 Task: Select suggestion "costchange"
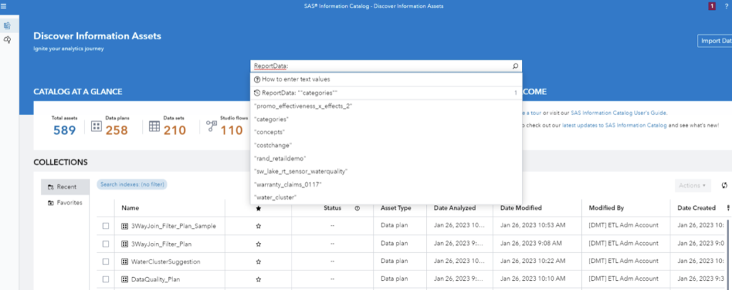point(386,145)
